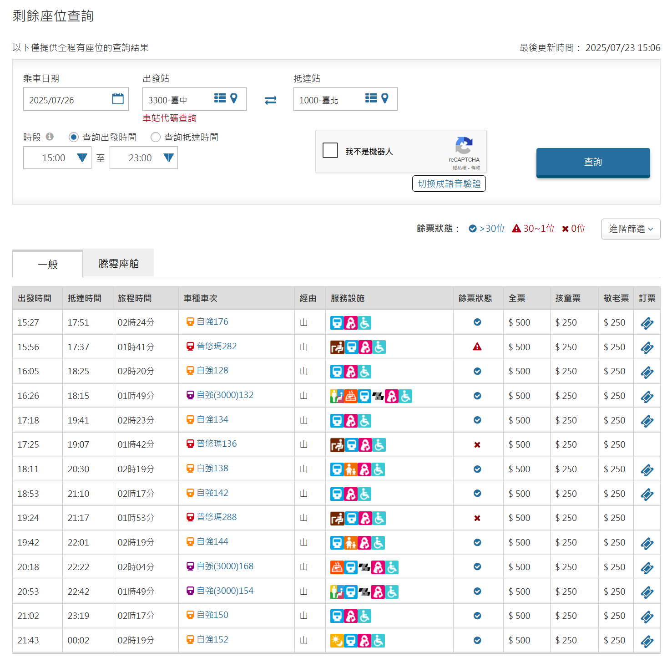Book ticket icon for 自強176
Screen dimensions: 672x668
point(647,323)
